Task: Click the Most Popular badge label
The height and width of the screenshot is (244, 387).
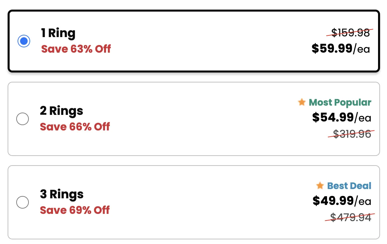Action: click(x=340, y=103)
